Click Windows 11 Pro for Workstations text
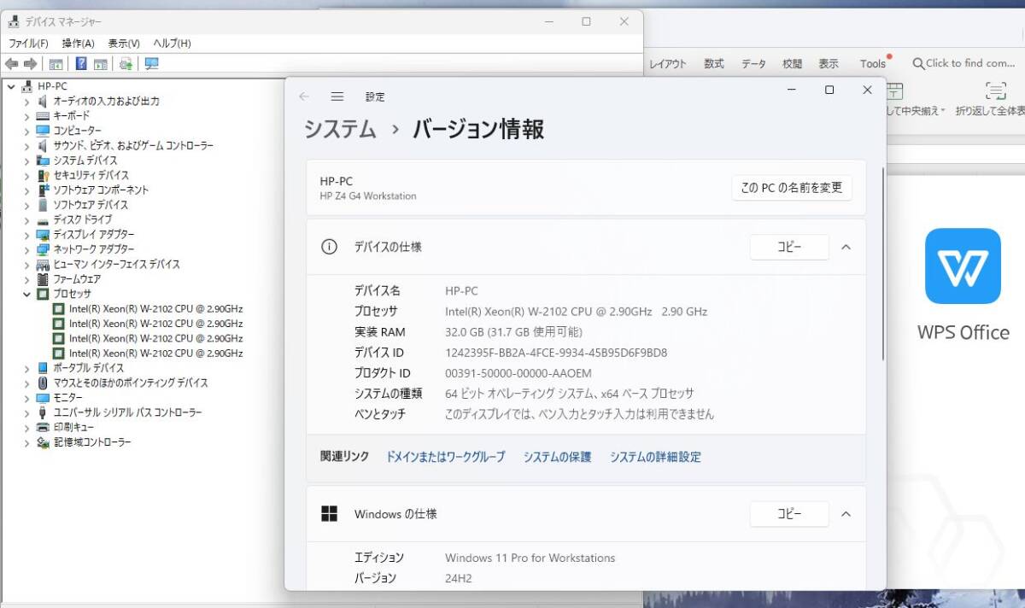This screenshot has width=1025, height=608. 530,558
